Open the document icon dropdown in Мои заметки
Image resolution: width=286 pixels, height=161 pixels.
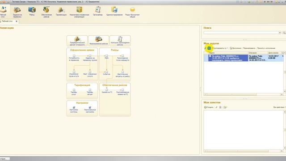pos(225,107)
